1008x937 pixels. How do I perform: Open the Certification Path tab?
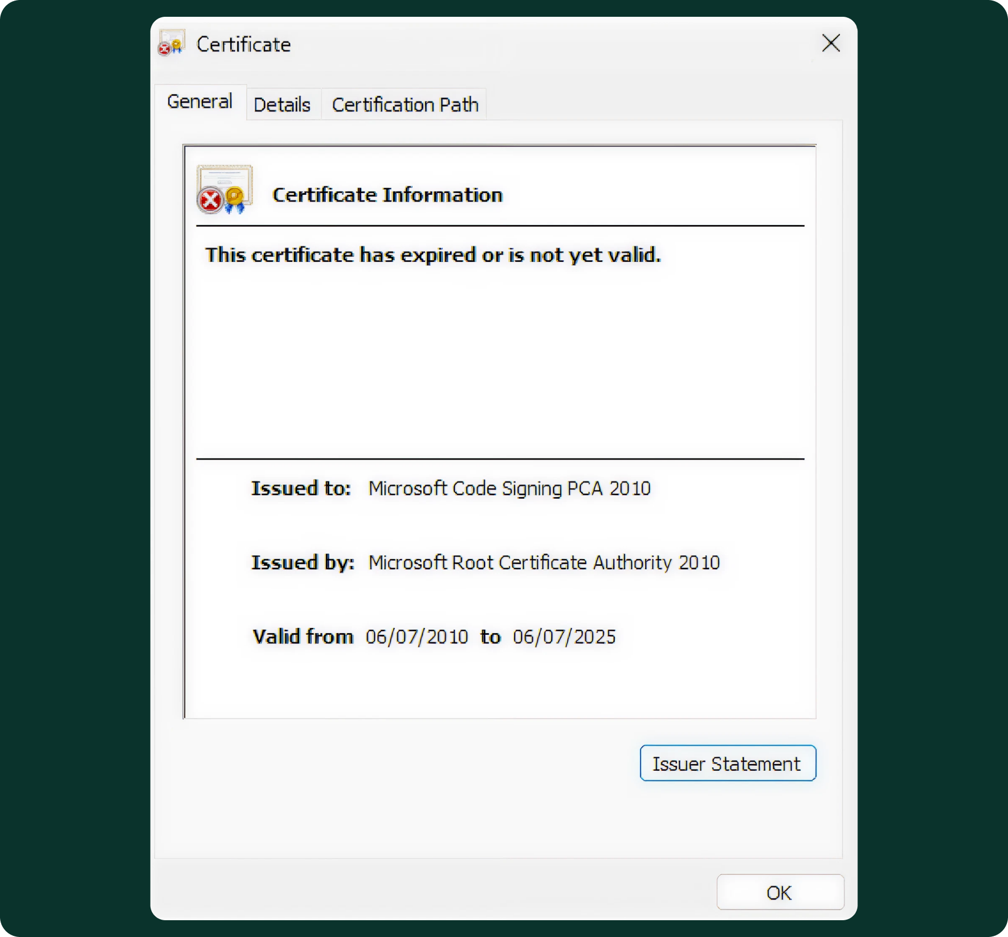point(405,105)
